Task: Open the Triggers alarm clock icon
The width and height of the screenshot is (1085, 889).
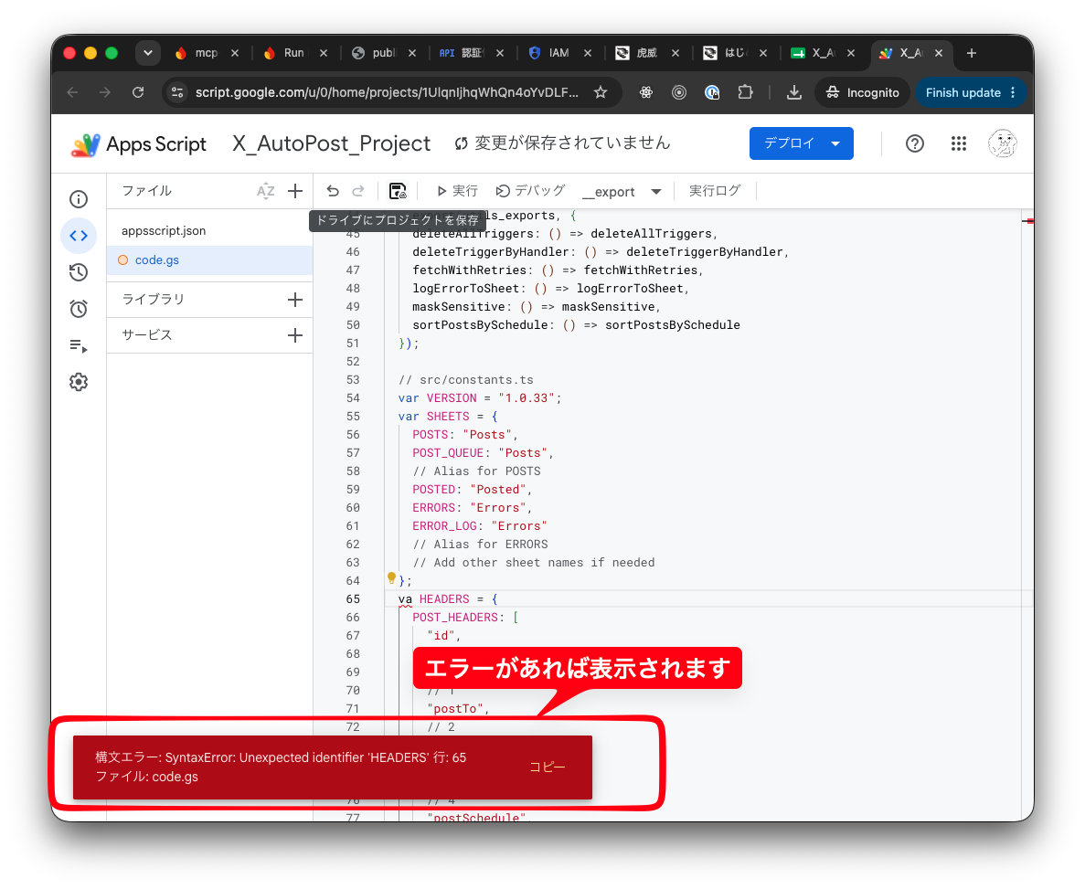Action: [x=79, y=309]
